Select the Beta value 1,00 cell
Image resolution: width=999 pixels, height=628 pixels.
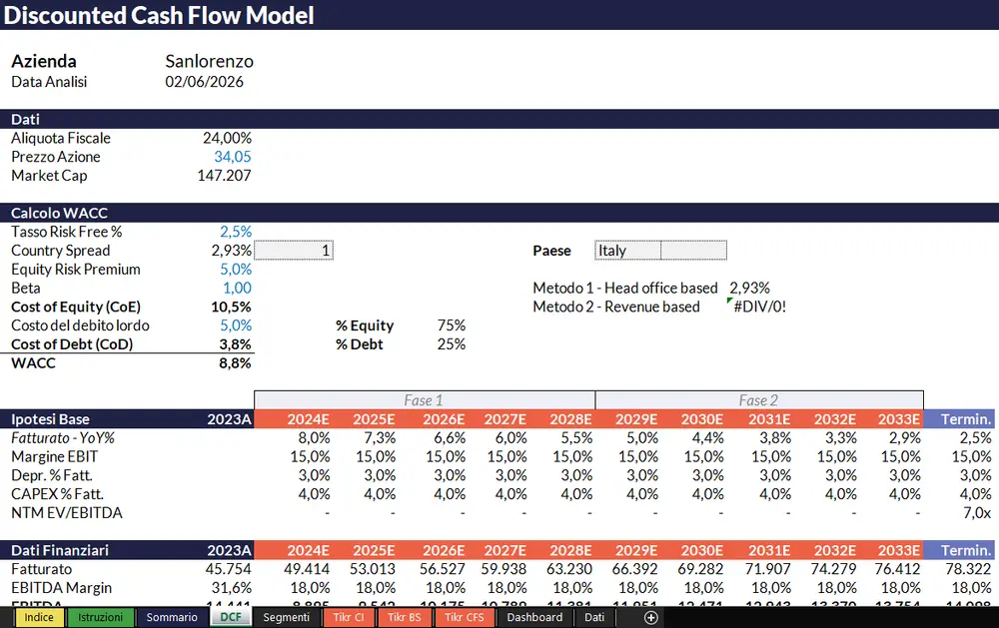click(x=237, y=288)
